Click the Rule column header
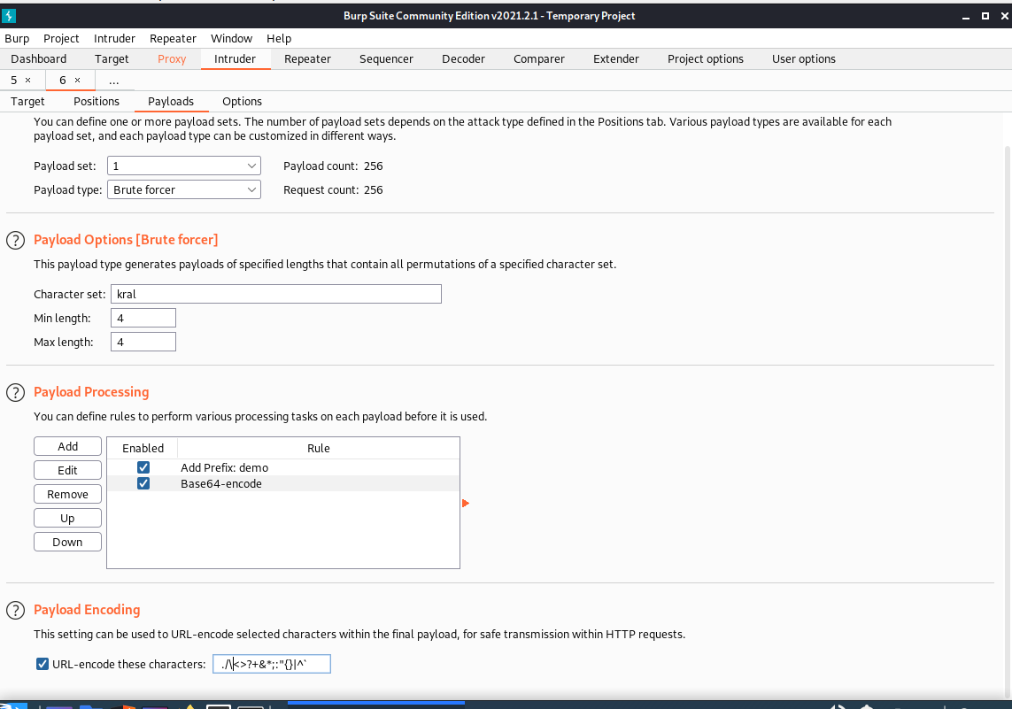The height and width of the screenshot is (709, 1012). (x=318, y=449)
